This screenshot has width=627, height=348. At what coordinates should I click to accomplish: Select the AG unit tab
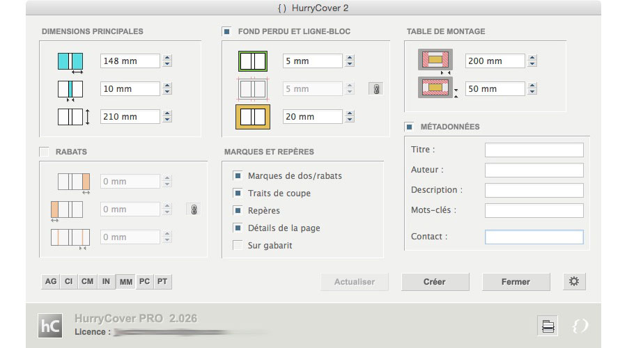(x=51, y=281)
